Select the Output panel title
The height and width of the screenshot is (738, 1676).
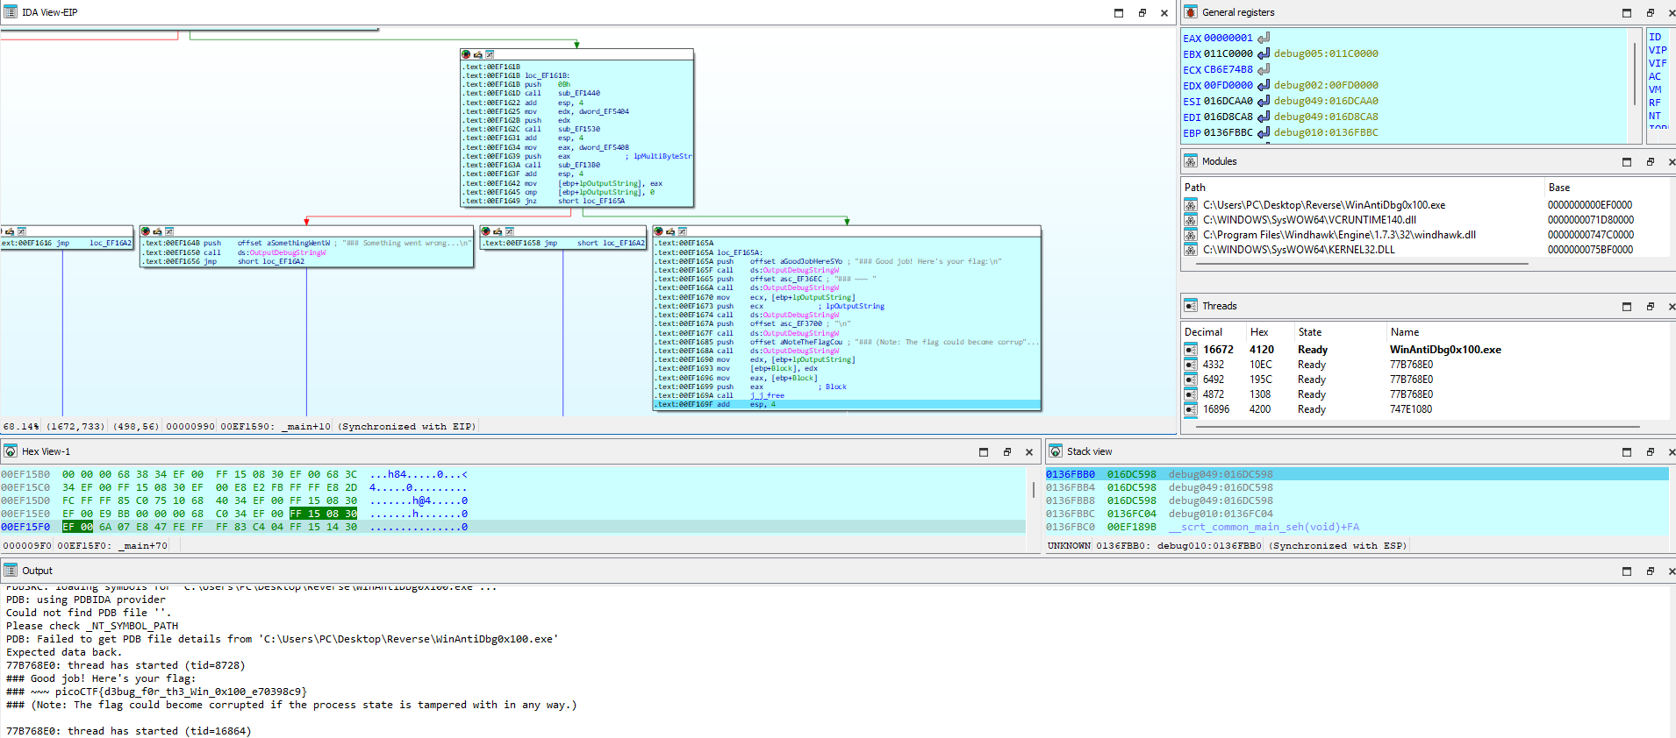tap(37, 571)
